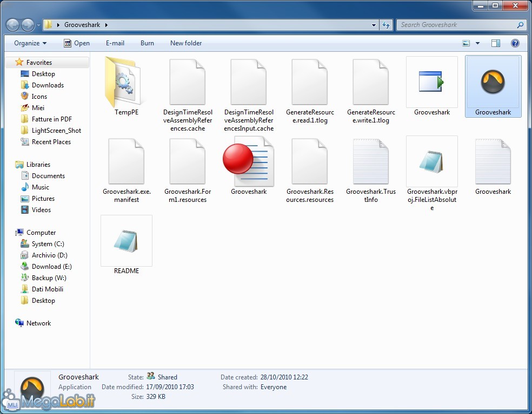Select Libraries in navigation pane
Image resolution: width=532 pixels, height=414 pixels.
38,165
